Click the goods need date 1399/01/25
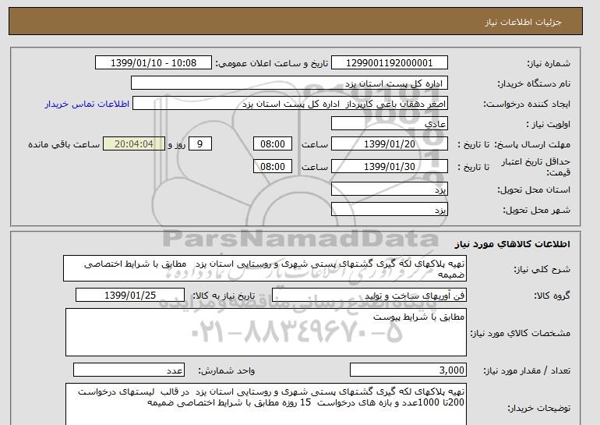 click(130, 296)
